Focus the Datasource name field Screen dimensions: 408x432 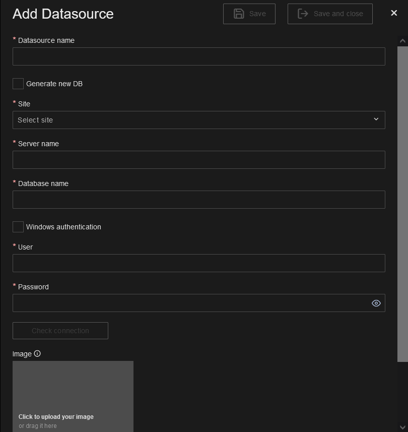(198, 56)
